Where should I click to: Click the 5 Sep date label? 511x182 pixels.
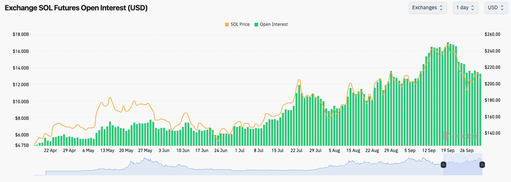410,151
